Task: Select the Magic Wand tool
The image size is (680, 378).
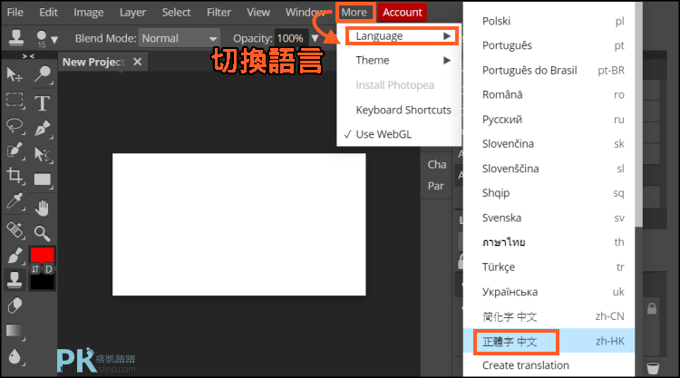Action: [x=43, y=74]
